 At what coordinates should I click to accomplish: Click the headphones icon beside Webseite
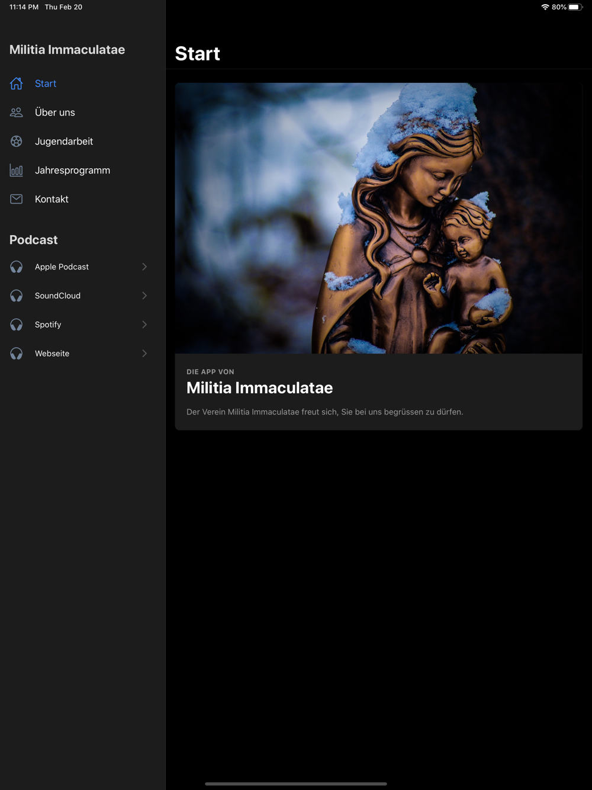point(17,354)
